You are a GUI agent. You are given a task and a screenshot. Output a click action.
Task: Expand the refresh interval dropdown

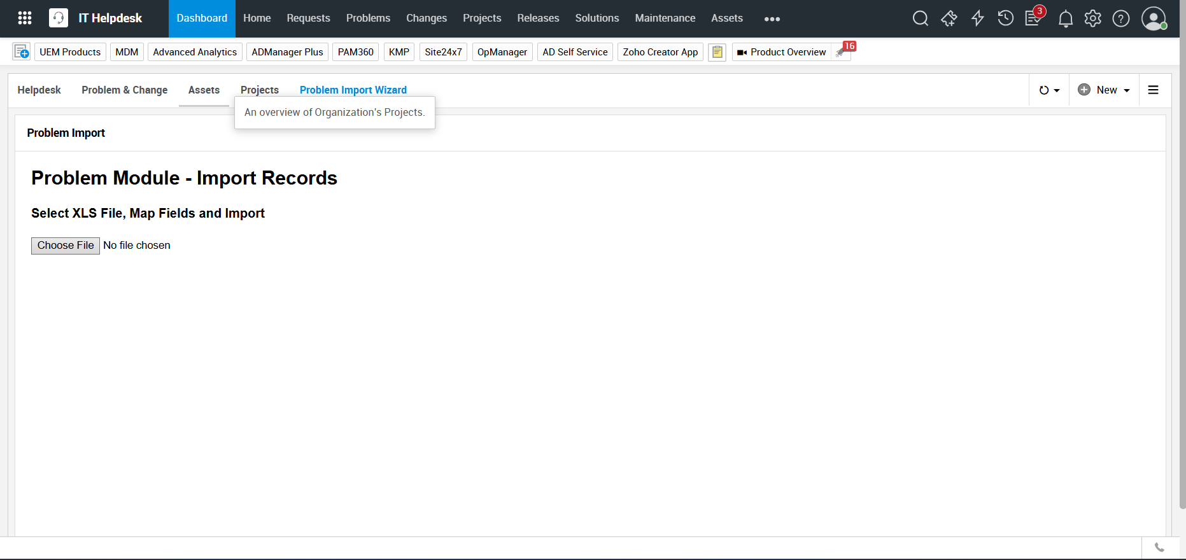tap(1049, 90)
